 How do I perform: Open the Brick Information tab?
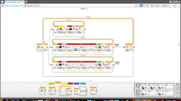click(x=138, y=85)
